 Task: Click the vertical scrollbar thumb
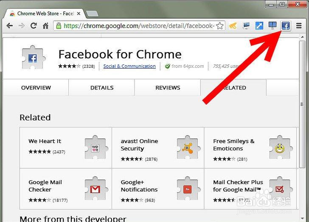pyautogui.click(x=302, y=104)
